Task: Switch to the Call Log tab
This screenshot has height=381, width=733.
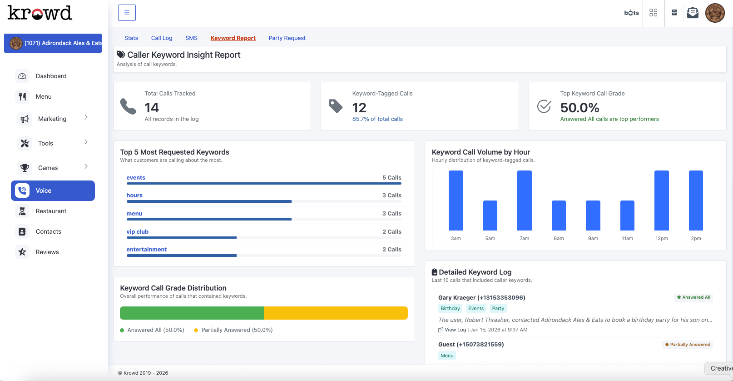Action: click(x=162, y=38)
